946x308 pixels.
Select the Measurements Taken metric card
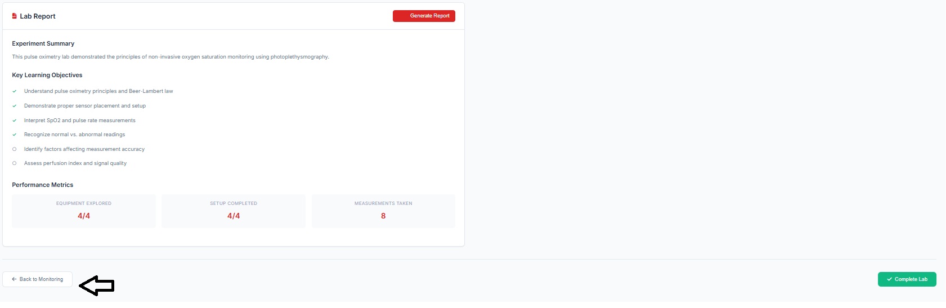coord(383,211)
